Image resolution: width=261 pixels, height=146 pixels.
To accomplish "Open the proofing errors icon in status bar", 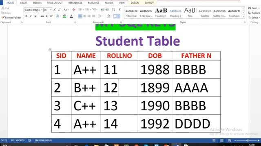I will point(30,140).
